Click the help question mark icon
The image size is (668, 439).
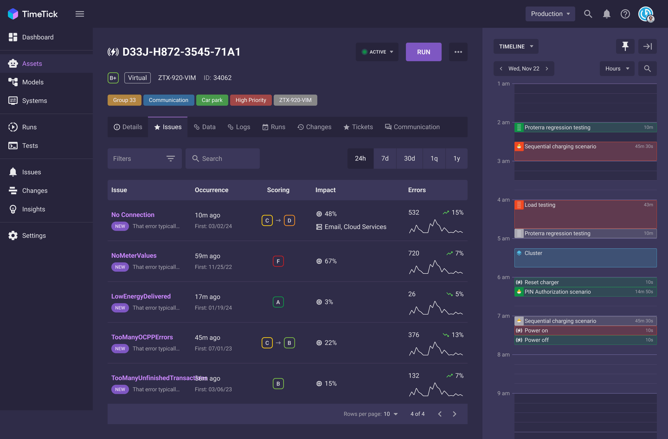coord(625,14)
